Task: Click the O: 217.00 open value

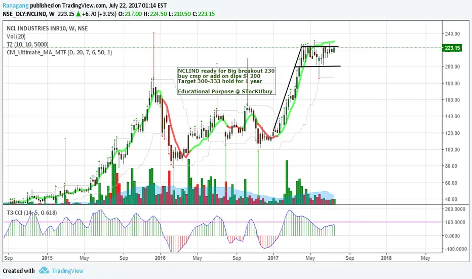Action: point(130,14)
